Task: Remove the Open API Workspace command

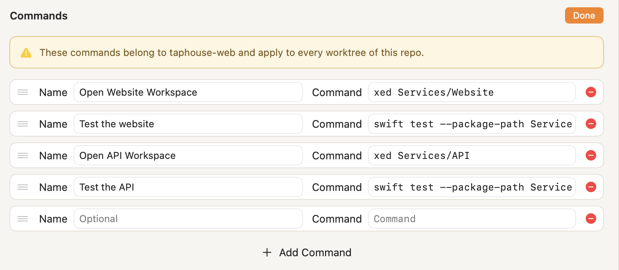Action: pos(591,156)
